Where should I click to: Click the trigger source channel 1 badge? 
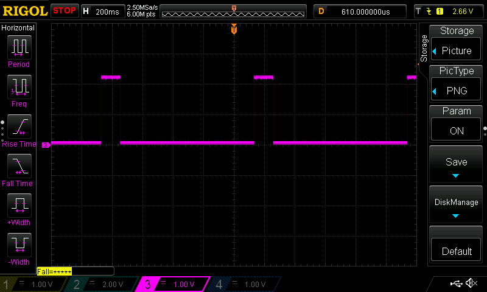[440, 12]
